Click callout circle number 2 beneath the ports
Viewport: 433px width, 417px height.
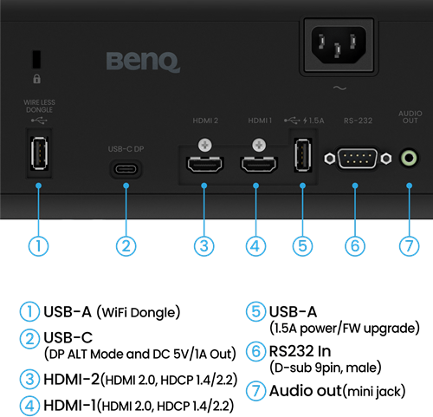(126, 246)
